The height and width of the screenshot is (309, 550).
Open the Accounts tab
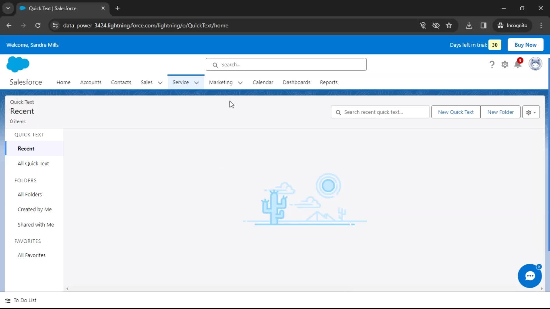coord(91,82)
